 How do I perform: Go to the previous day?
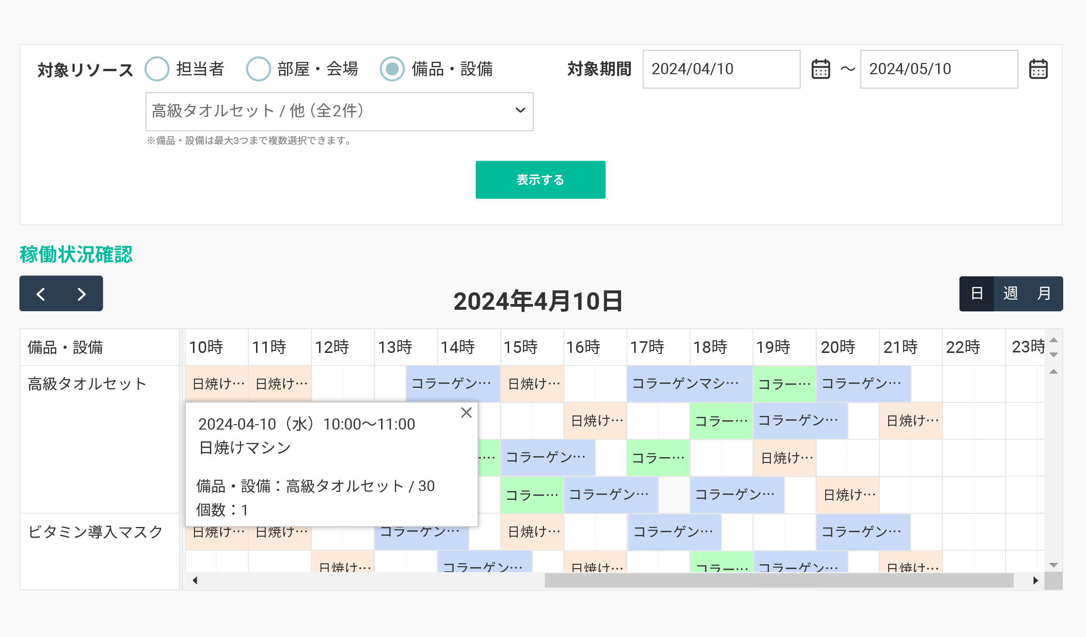(41, 294)
